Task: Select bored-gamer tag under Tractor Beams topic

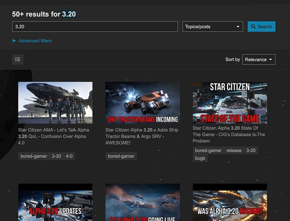Action: 121,156
